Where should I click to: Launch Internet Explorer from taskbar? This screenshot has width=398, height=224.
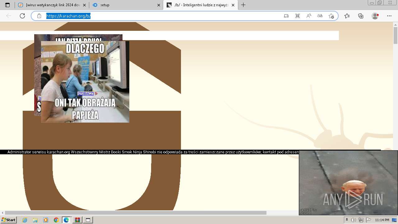(25, 220)
